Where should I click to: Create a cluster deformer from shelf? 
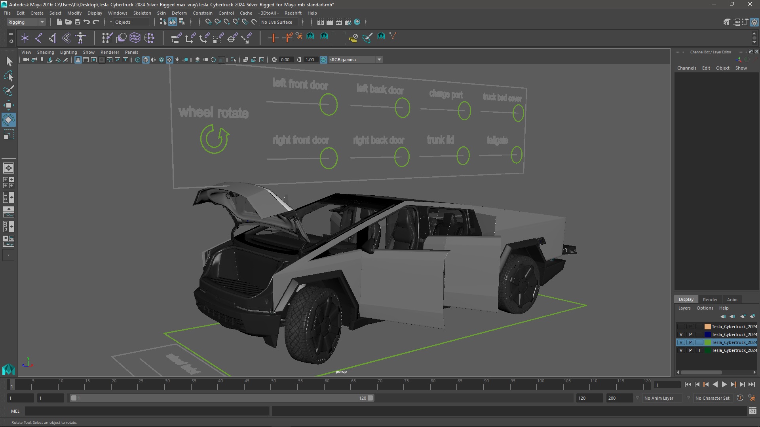(x=149, y=38)
